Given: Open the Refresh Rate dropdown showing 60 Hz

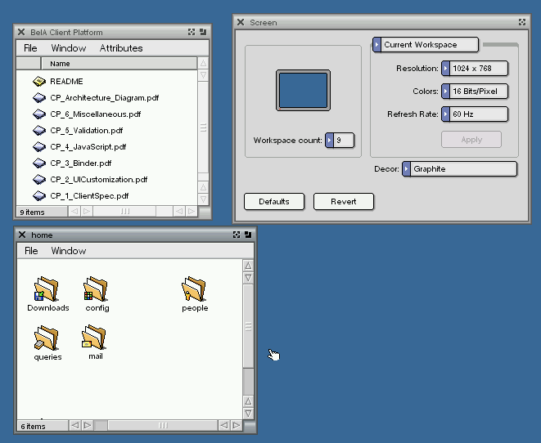Looking at the screenshot, I should [x=475, y=114].
